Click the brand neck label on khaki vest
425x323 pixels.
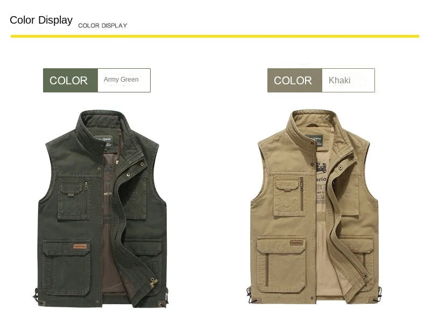(x=314, y=141)
